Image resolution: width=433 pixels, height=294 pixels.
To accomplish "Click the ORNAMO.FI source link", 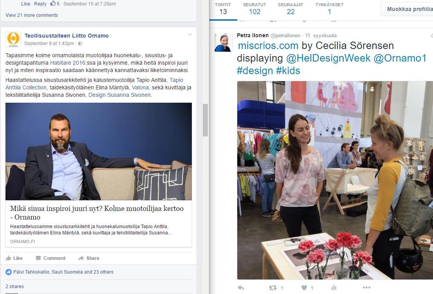I will [23, 241].
